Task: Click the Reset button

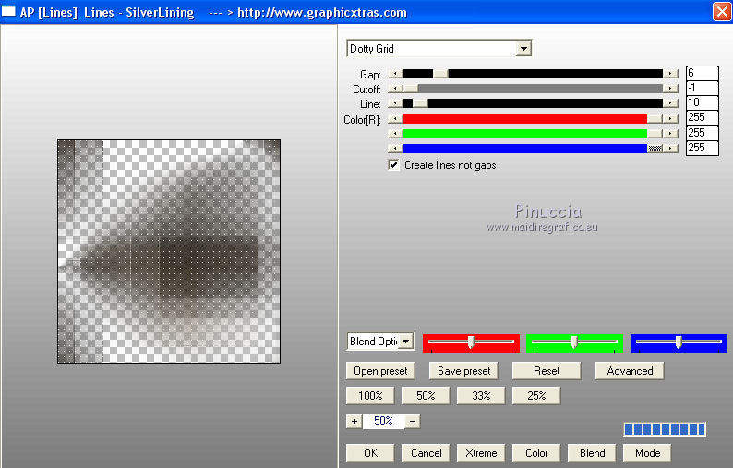Action: pyautogui.click(x=547, y=371)
